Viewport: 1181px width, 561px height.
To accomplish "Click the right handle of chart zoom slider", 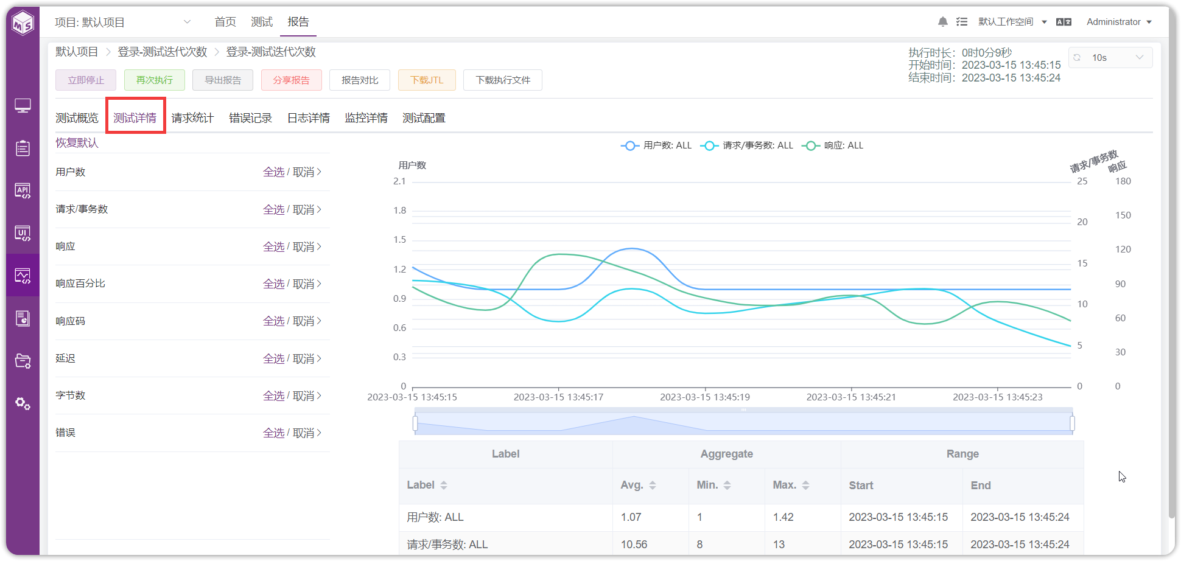I will pos(1072,423).
